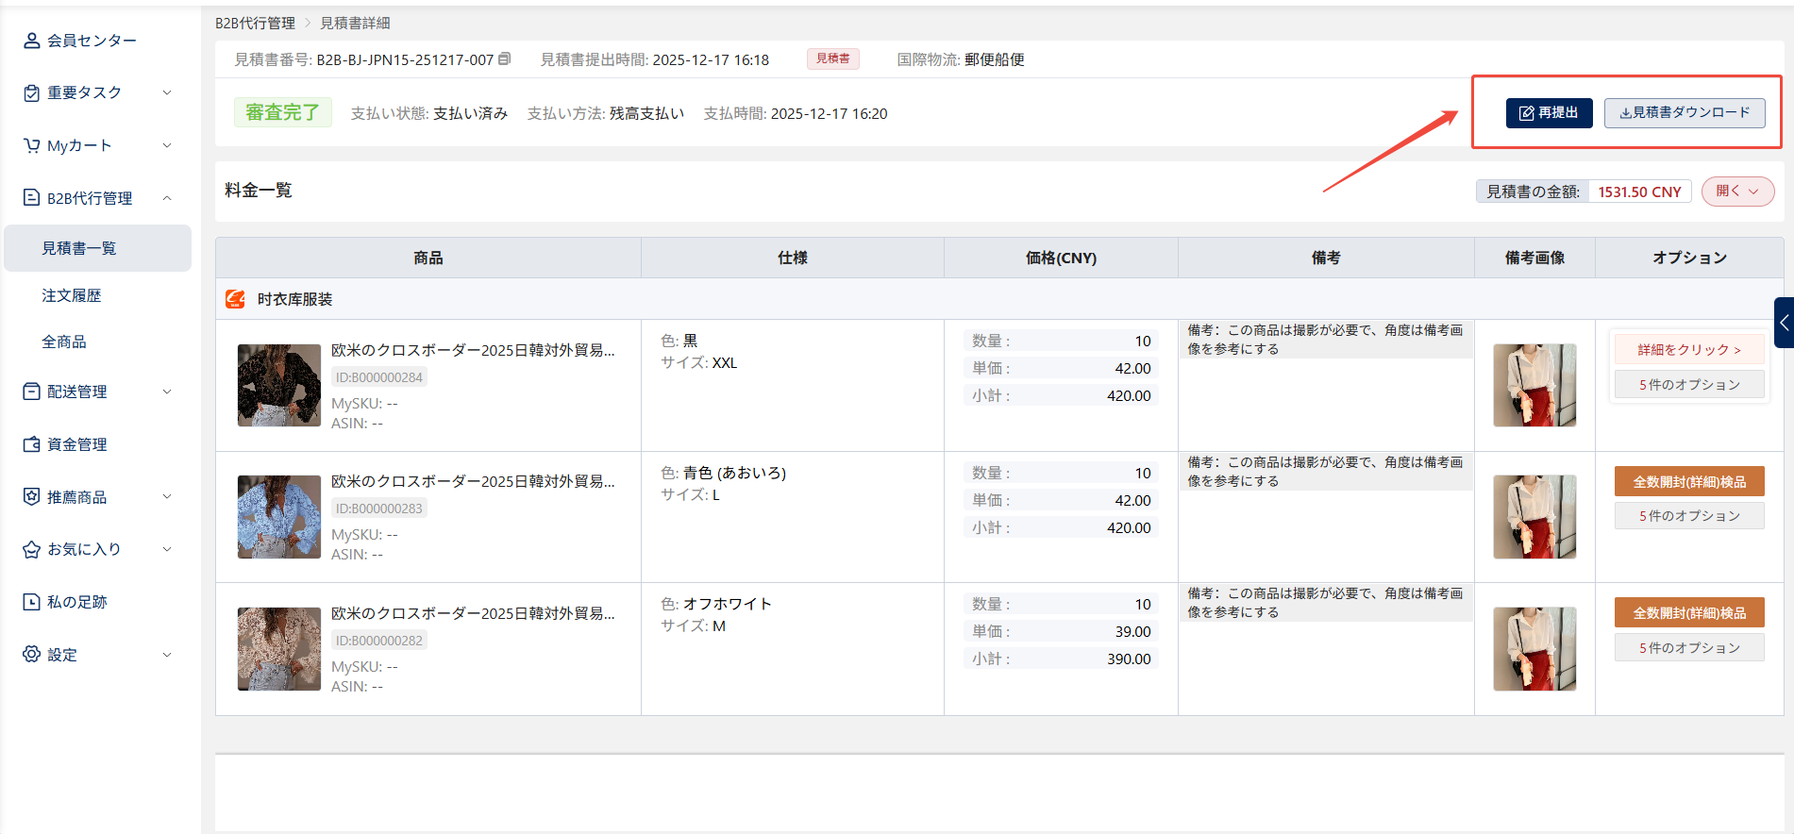The width and height of the screenshot is (1794, 834).
Task: Expand the 配送管理 menu chevron
Action: click(x=167, y=392)
